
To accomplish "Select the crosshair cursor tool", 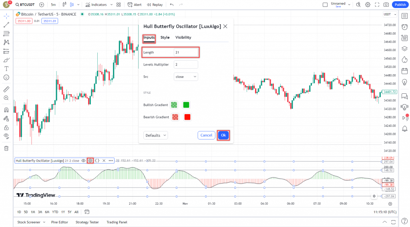I will pyautogui.click(x=6, y=16).
